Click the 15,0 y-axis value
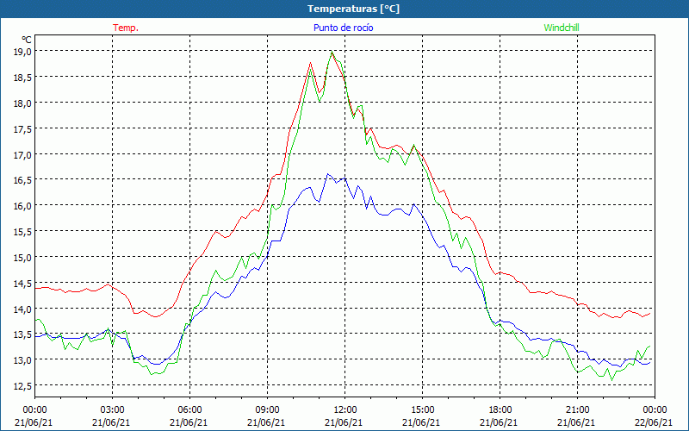 pyautogui.click(x=24, y=257)
